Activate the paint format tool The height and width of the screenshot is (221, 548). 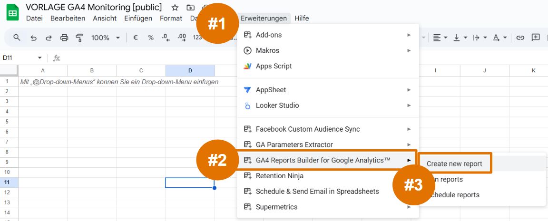[x=79, y=38]
